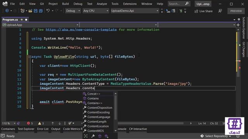Save the current file using the disk icon
The image size is (248, 139).
[x=36, y=11]
